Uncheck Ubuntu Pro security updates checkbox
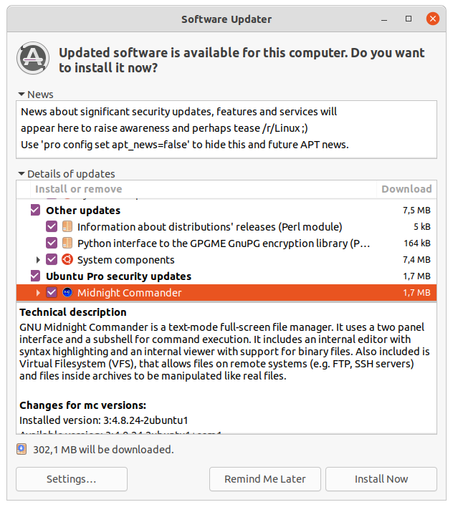 pyautogui.click(x=35, y=276)
